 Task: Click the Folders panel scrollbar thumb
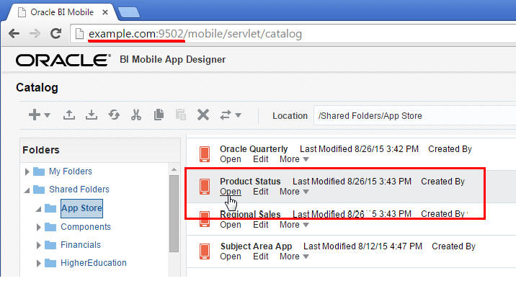pos(174,213)
